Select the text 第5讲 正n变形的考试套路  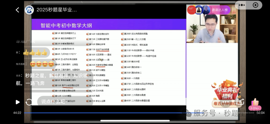pos(66,59)
